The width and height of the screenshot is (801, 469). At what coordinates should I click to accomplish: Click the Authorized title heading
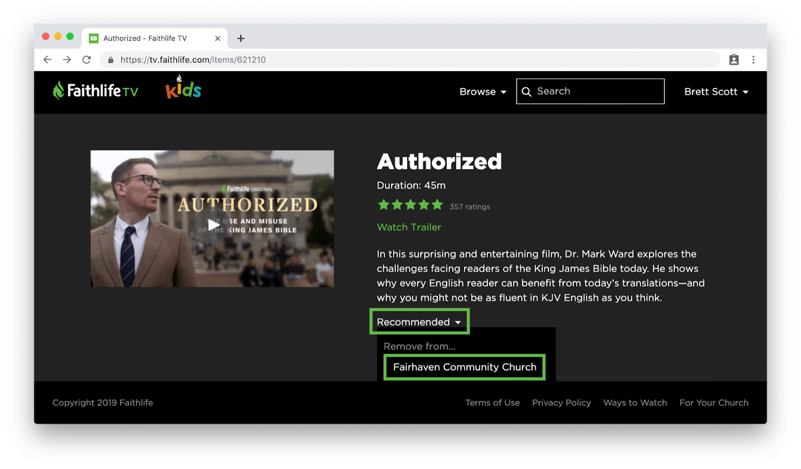439,161
